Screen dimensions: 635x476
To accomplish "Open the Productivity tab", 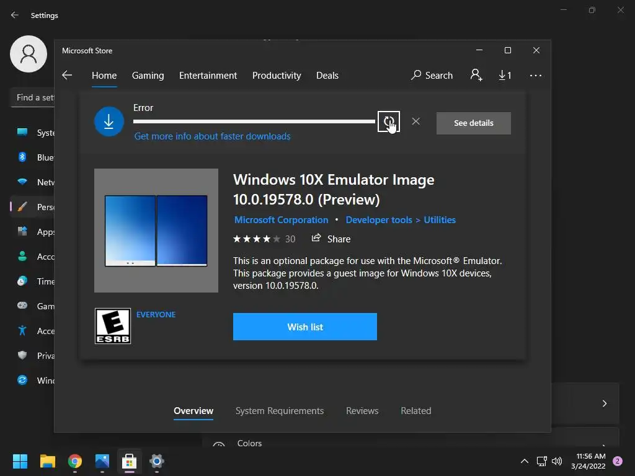I will click(277, 76).
